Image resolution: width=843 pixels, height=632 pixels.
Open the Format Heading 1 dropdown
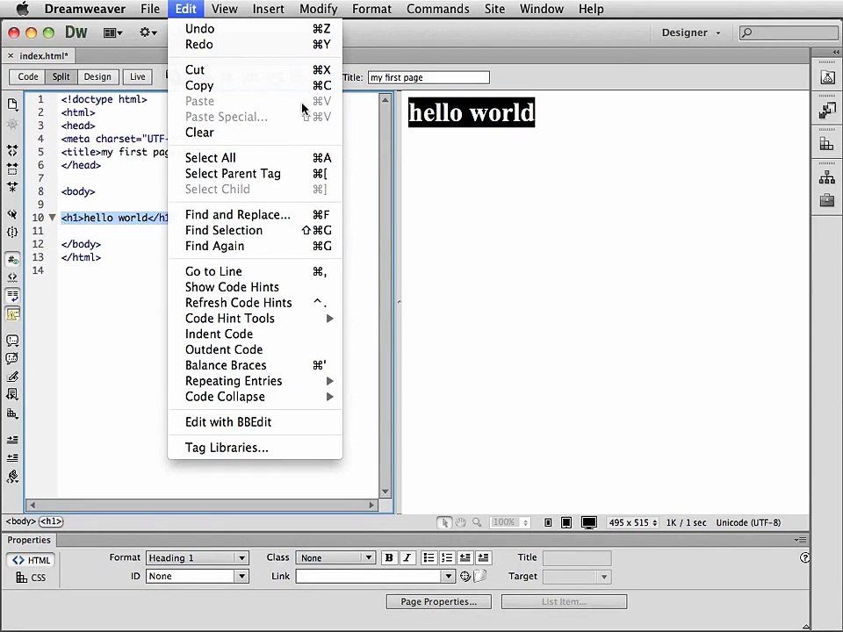[197, 558]
